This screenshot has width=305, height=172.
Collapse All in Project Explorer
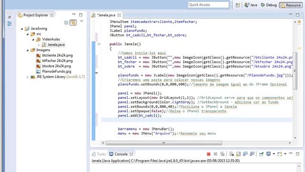[x=66, y=23]
